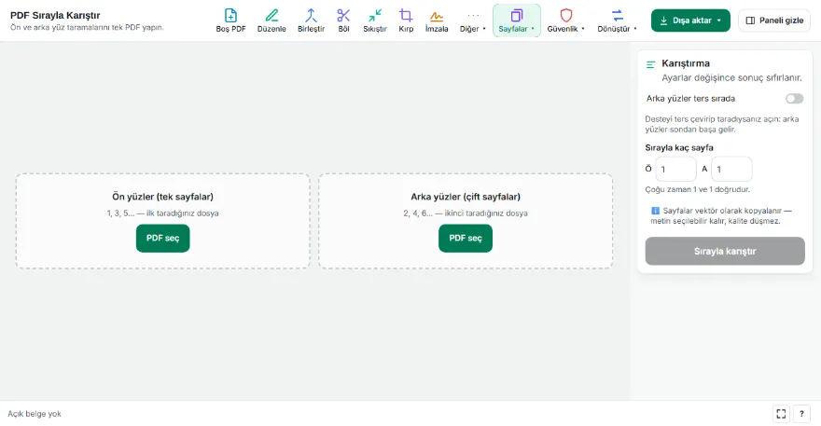Select the Böl scissors tool

pyautogui.click(x=343, y=21)
